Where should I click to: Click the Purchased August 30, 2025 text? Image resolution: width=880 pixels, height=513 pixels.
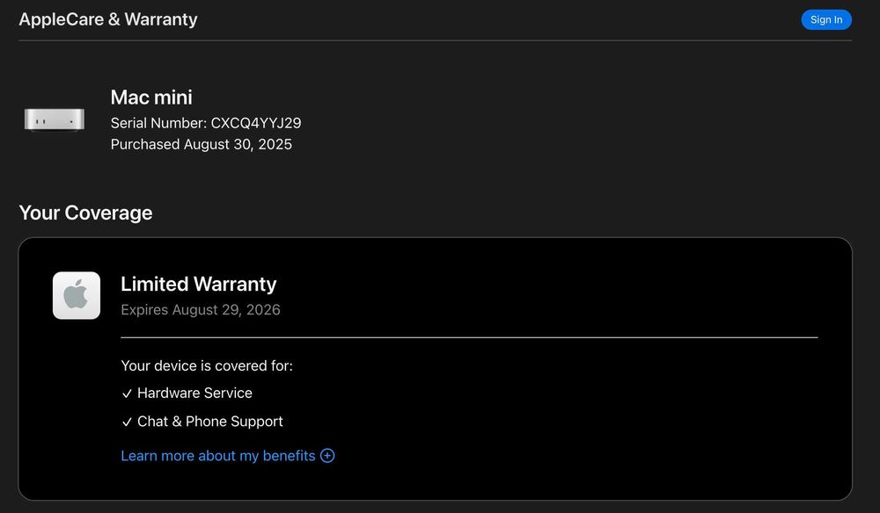(201, 144)
